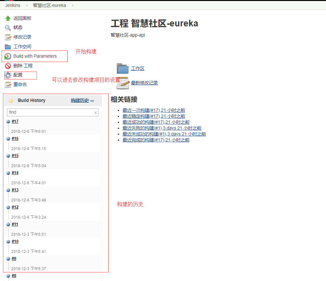
Task: Choose 重命名 in the side menu
Action: tap(20, 84)
